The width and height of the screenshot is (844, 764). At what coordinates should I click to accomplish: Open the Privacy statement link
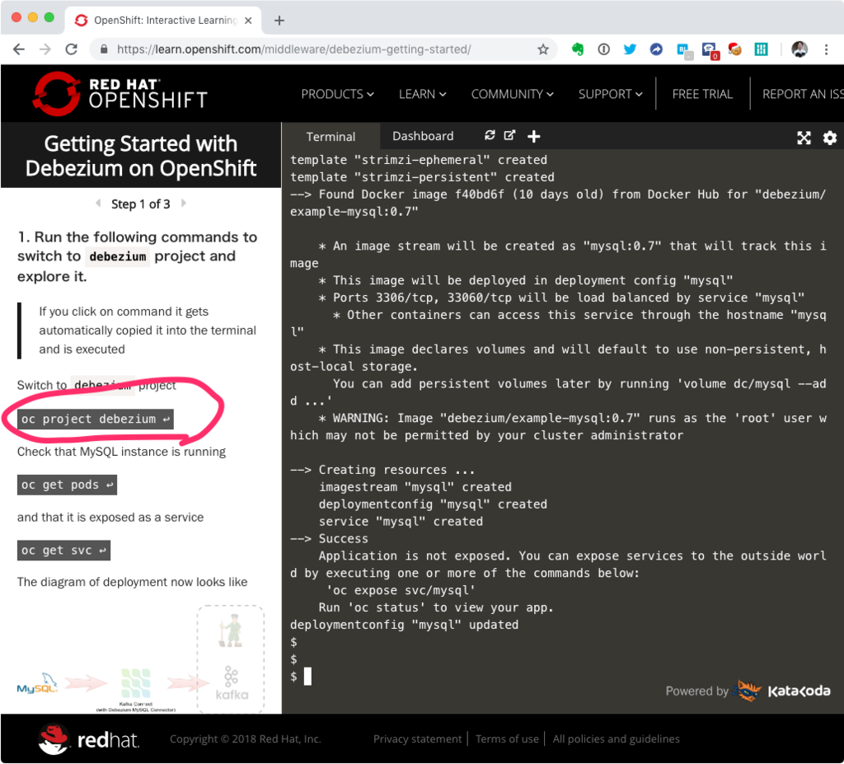(x=417, y=738)
